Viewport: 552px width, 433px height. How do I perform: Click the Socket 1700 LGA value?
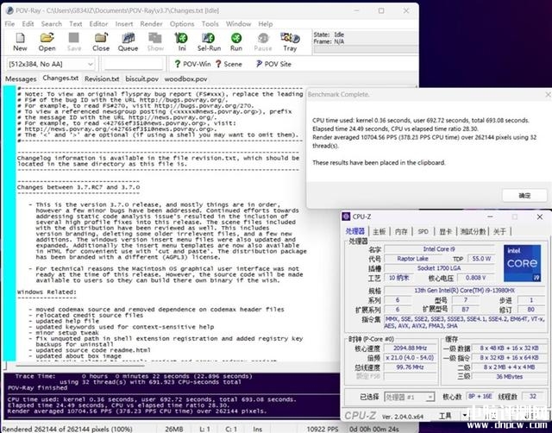[439, 268]
